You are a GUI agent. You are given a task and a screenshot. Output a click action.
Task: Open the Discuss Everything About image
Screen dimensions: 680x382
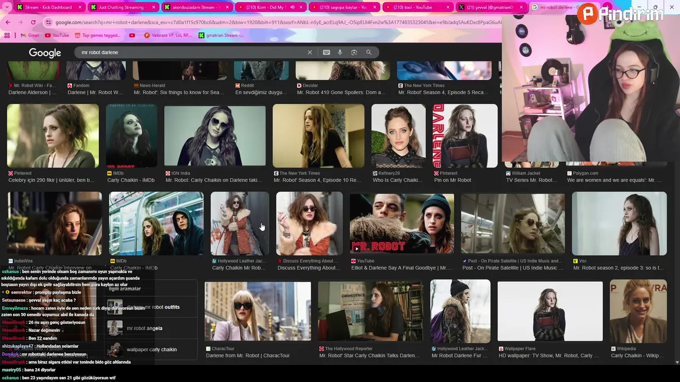tap(309, 223)
